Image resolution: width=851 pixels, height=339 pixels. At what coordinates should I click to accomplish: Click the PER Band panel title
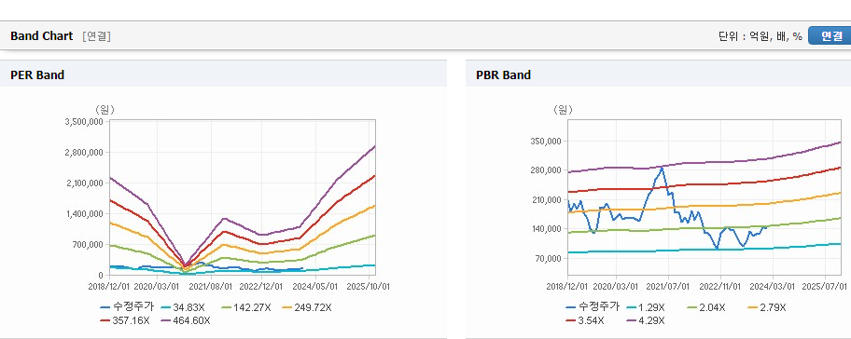tap(37, 75)
